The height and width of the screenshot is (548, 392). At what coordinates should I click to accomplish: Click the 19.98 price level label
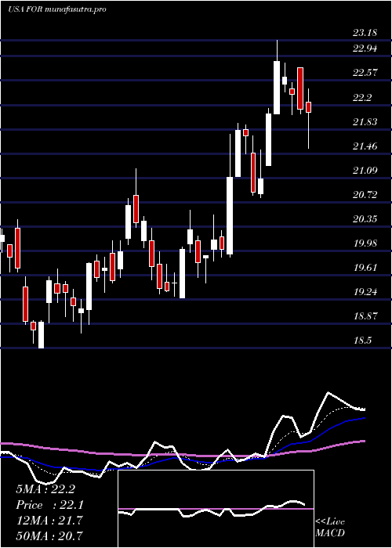pos(365,243)
